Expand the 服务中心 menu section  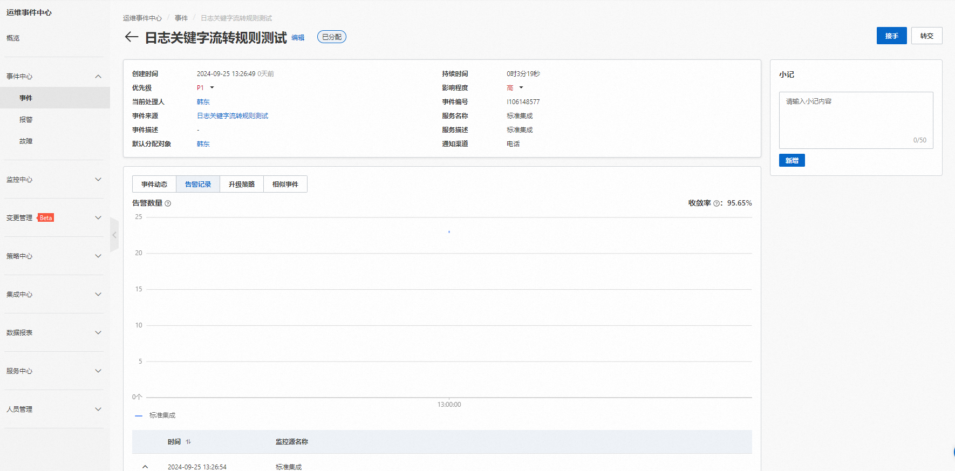pyautogui.click(x=98, y=371)
